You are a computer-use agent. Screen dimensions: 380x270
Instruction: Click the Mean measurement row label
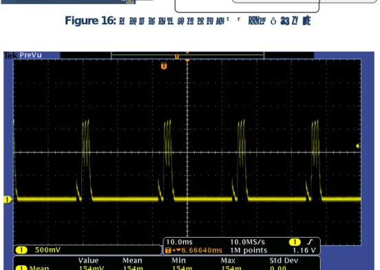point(39,268)
